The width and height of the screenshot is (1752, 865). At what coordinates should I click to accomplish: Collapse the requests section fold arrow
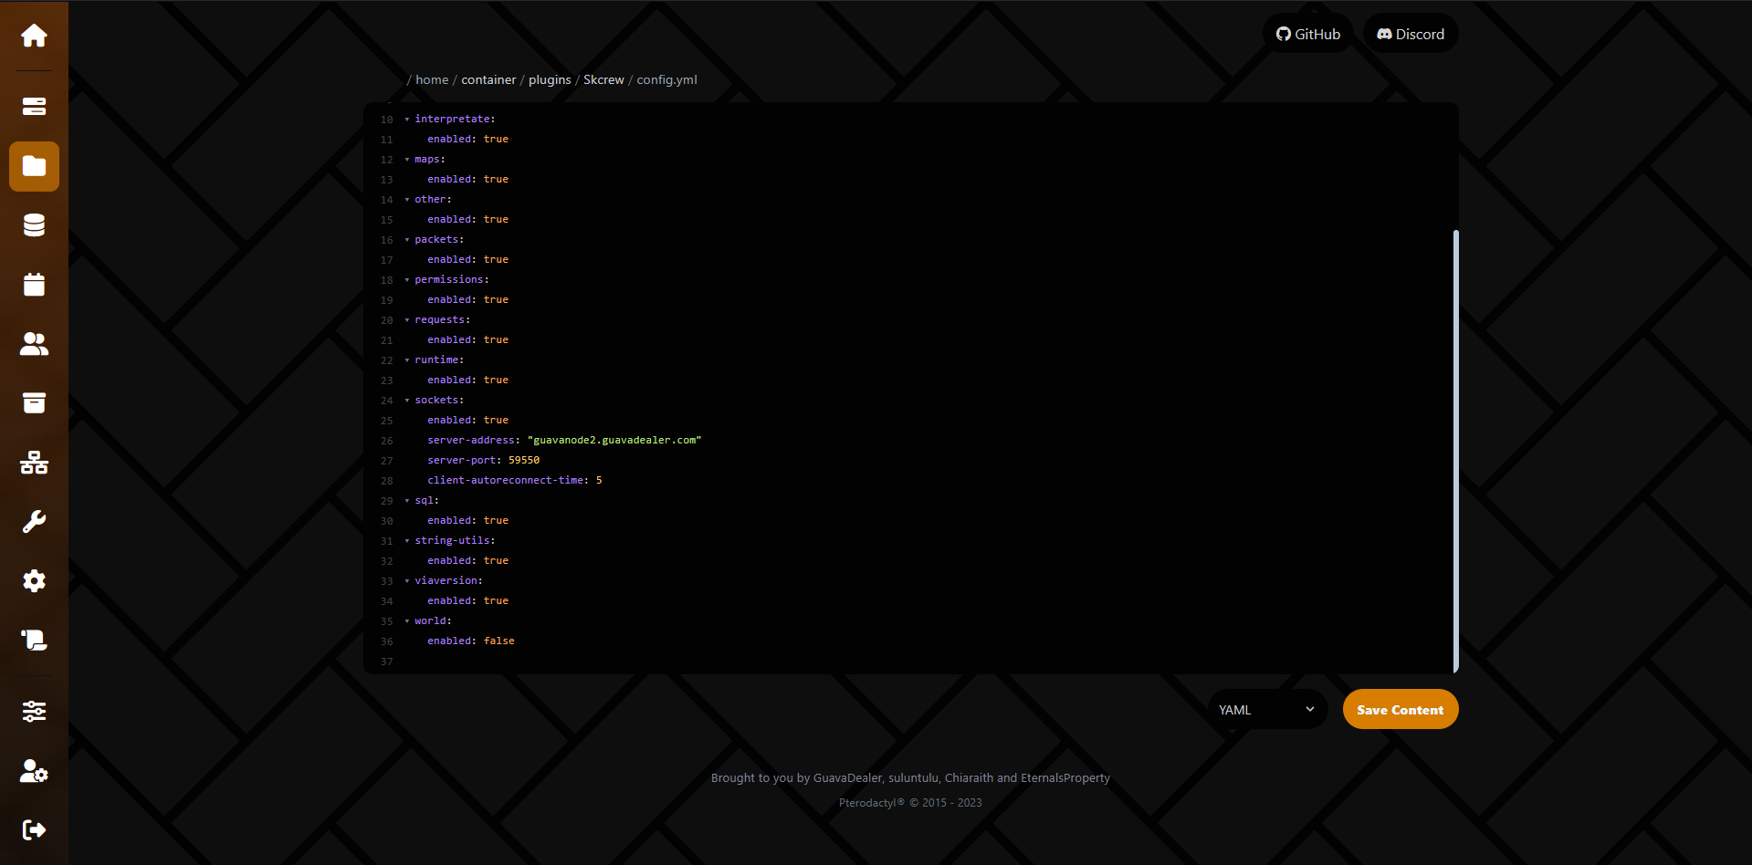(407, 319)
